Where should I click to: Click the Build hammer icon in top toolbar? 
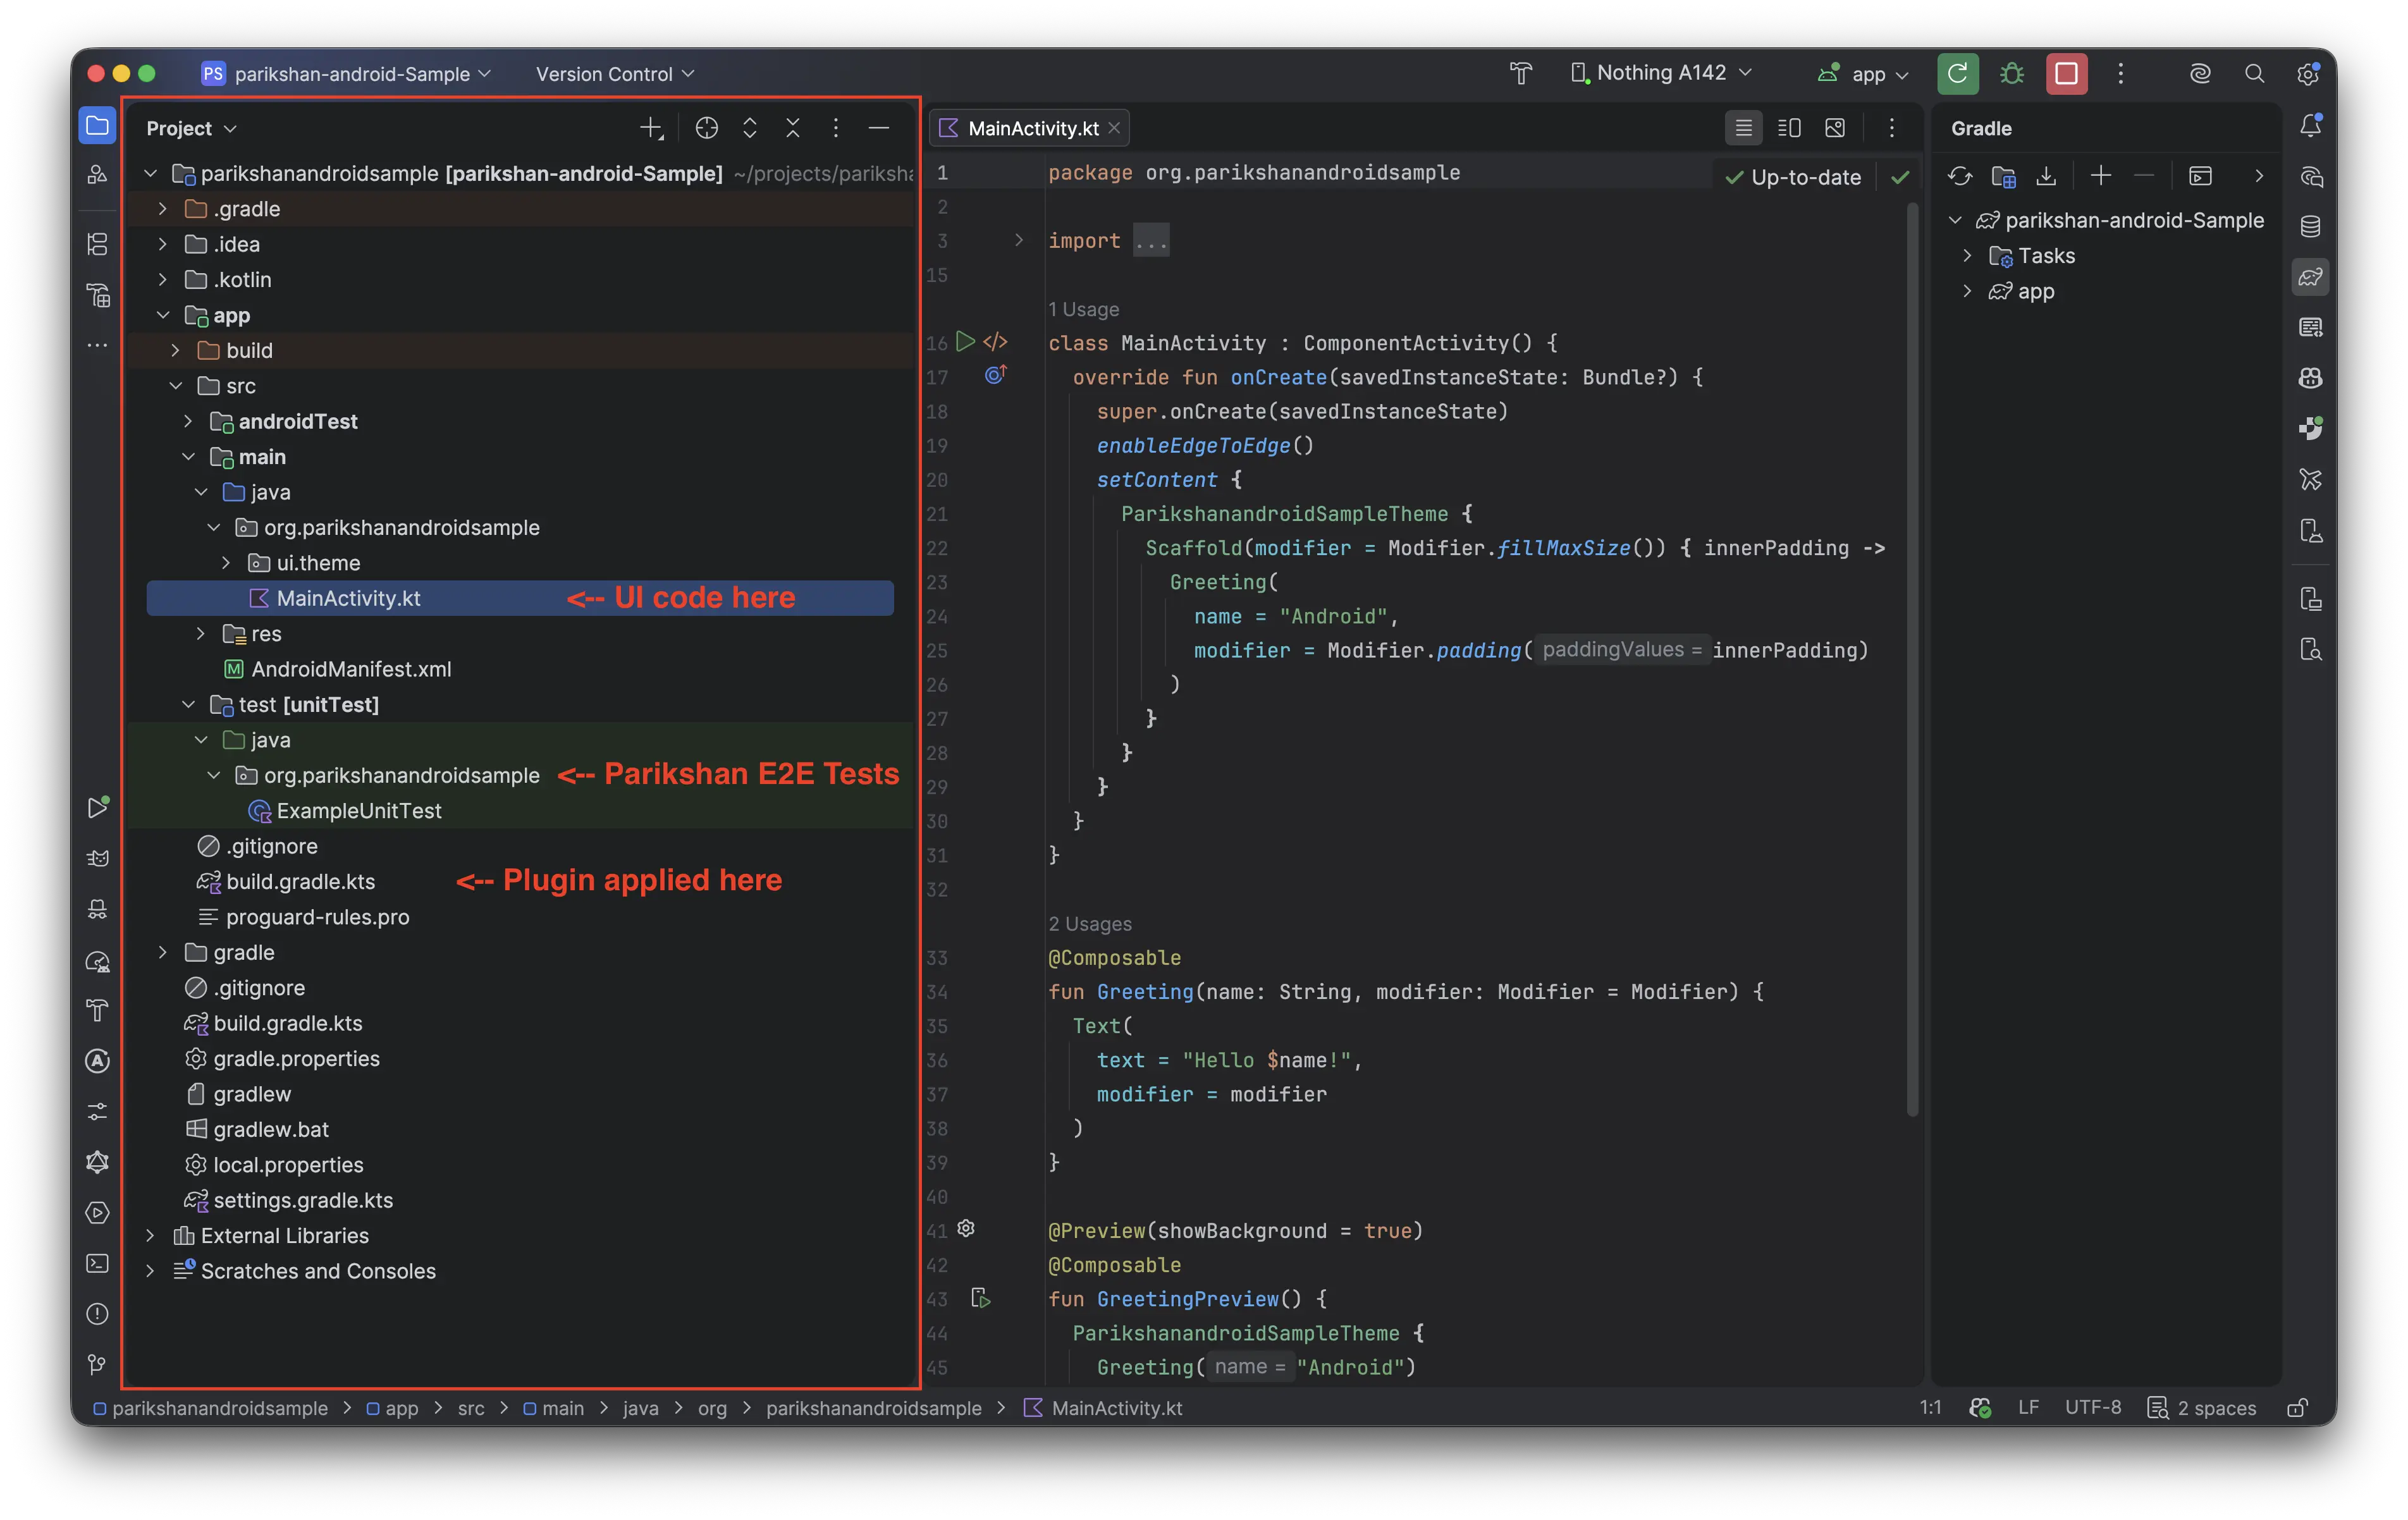1521,73
